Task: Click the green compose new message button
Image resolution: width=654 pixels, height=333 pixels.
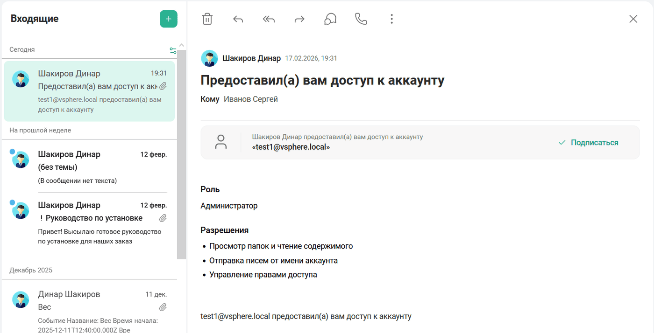Action: click(169, 19)
